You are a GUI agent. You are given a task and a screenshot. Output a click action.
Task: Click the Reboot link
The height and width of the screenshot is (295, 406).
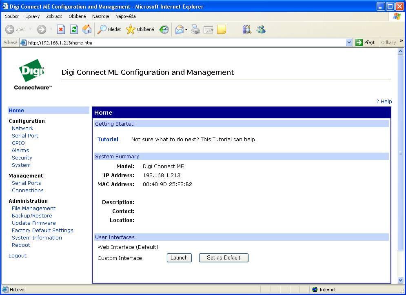tap(21, 245)
